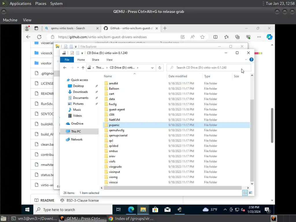This screenshot has height=222, width=296.
Task: Open address bar previous locations dropdown
Action: [152, 68]
